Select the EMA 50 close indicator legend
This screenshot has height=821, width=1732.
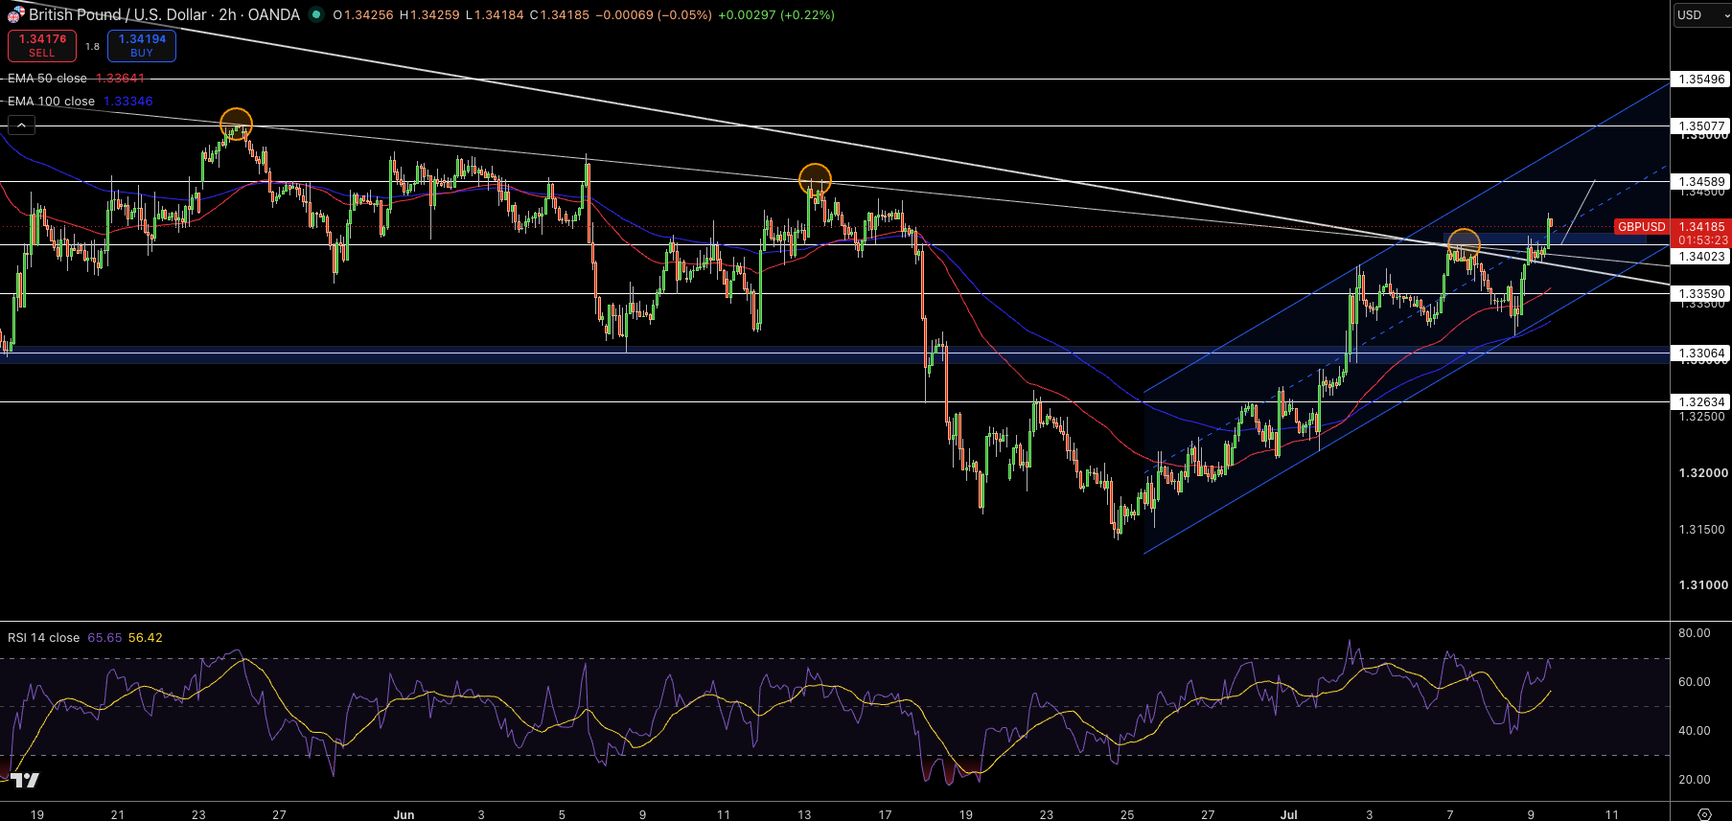click(x=47, y=79)
